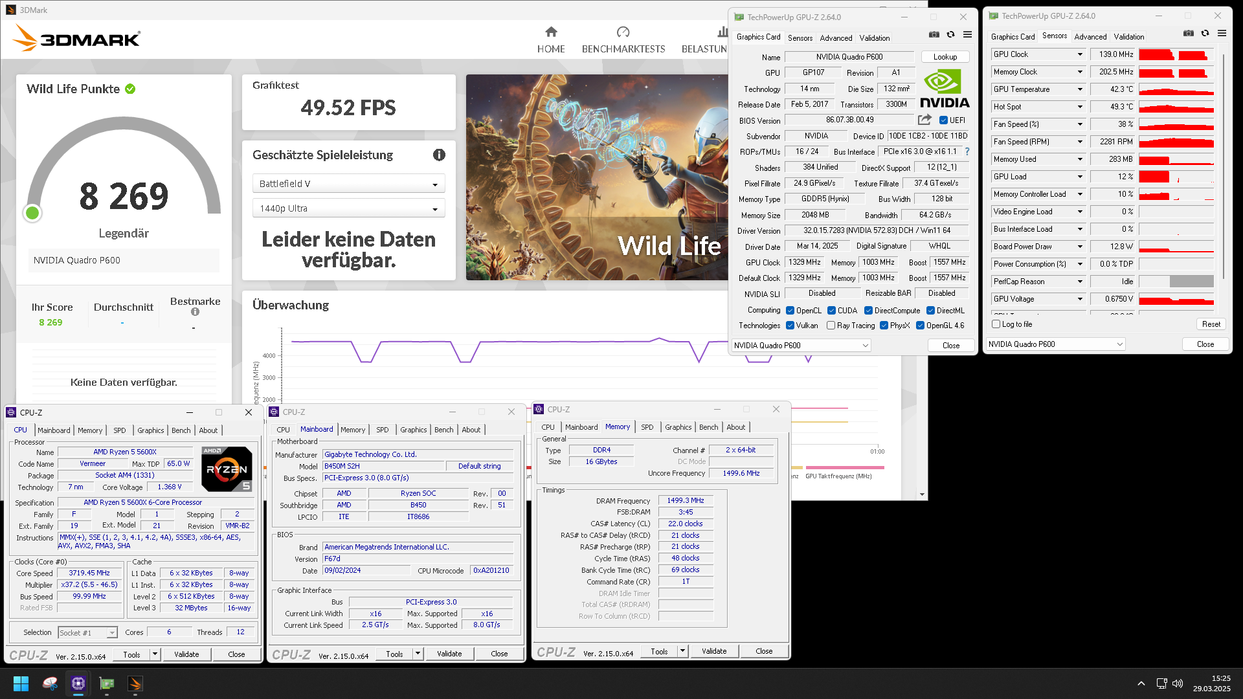This screenshot has height=699, width=1243.
Task: Click the Ryzen 5 logo in CPU-Z
Action: coord(227,469)
